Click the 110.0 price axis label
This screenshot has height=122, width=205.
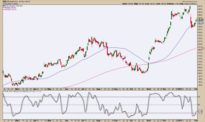200,62
